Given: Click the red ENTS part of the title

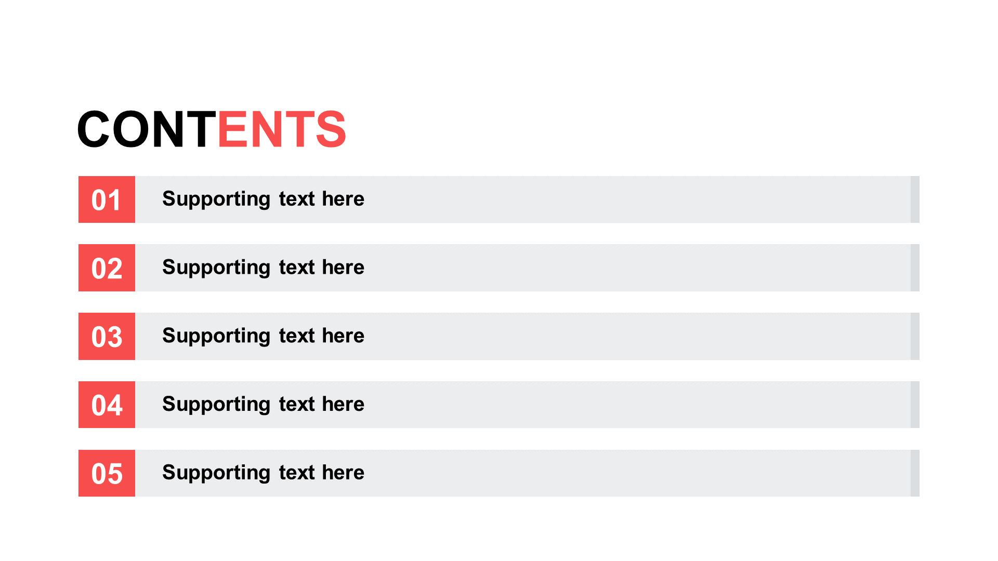Looking at the screenshot, I should click(282, 129).
